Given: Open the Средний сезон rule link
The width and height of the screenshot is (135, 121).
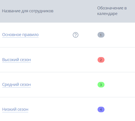Looking at the screenshot, I should coord(16,85).
